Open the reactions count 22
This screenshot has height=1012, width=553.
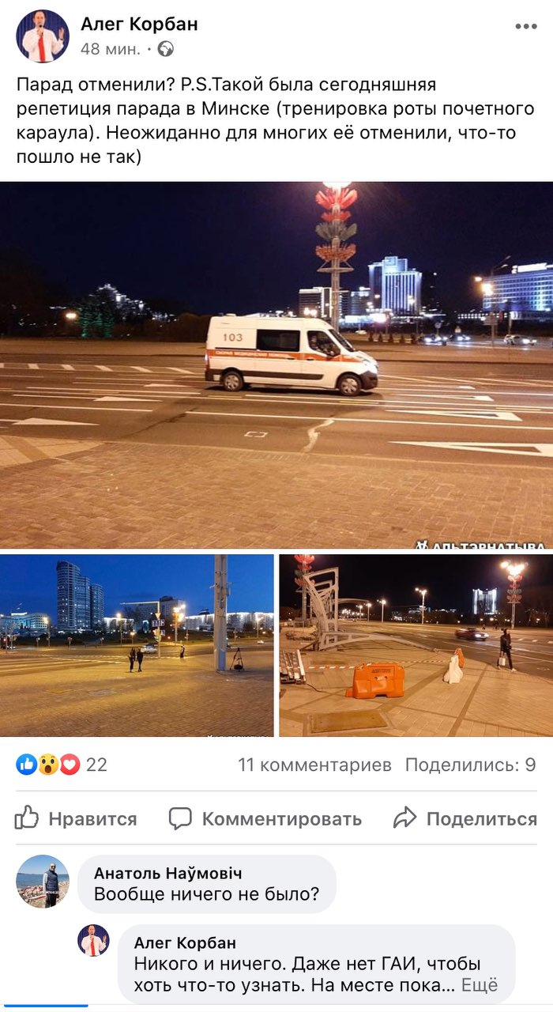click(96, 765)
